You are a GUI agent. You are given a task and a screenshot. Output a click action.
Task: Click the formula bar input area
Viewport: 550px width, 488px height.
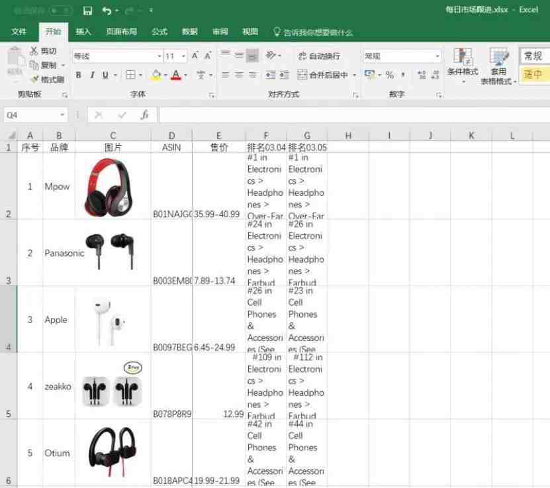[354, 115]
